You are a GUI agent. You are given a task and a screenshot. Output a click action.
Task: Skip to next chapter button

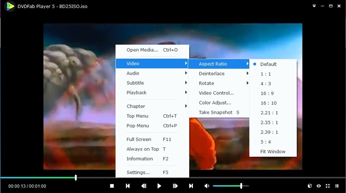point(191,186)
